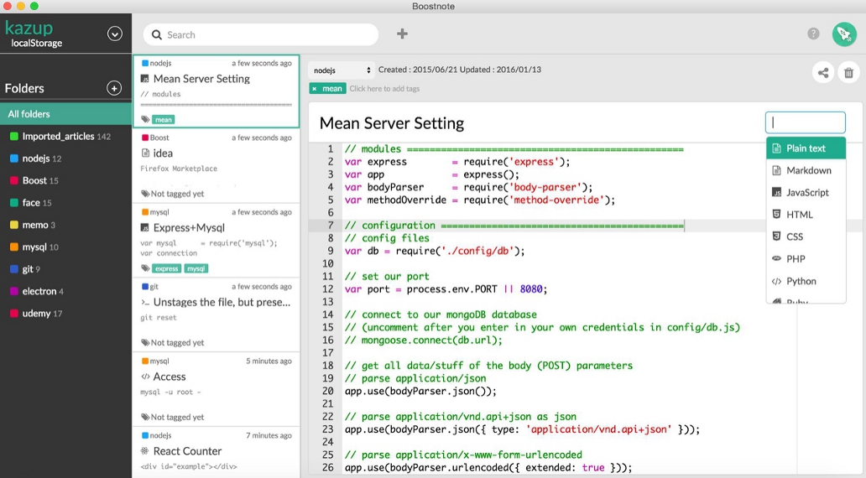
Task: Click mean tag in Mean Server Setting card
Action: pyautogui.click(x=163, y=119)
